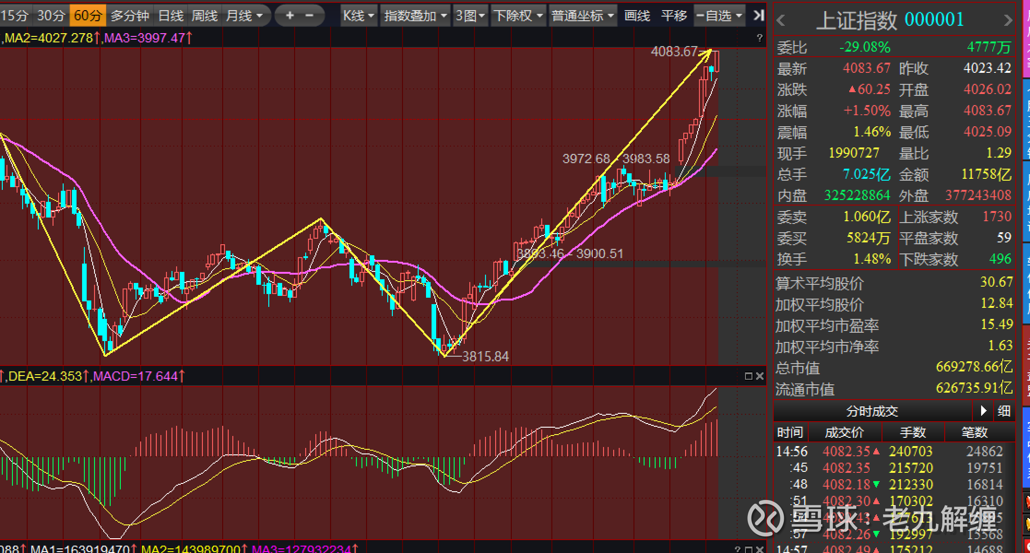Click the 3893.46 - 3900.51 chart label
Viewport: 1030px width, 553px height.
coord(570,253)
